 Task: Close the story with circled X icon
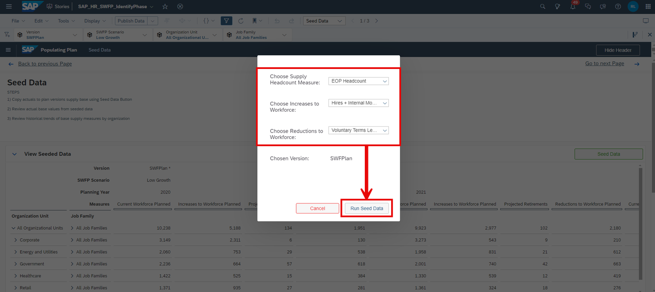click(x=180, y=6)
